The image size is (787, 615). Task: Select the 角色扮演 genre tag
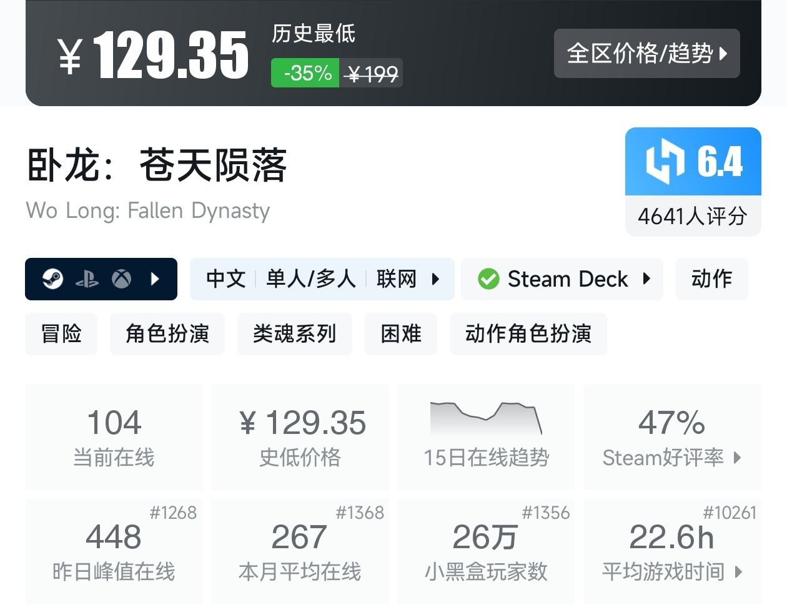point(167,333)
